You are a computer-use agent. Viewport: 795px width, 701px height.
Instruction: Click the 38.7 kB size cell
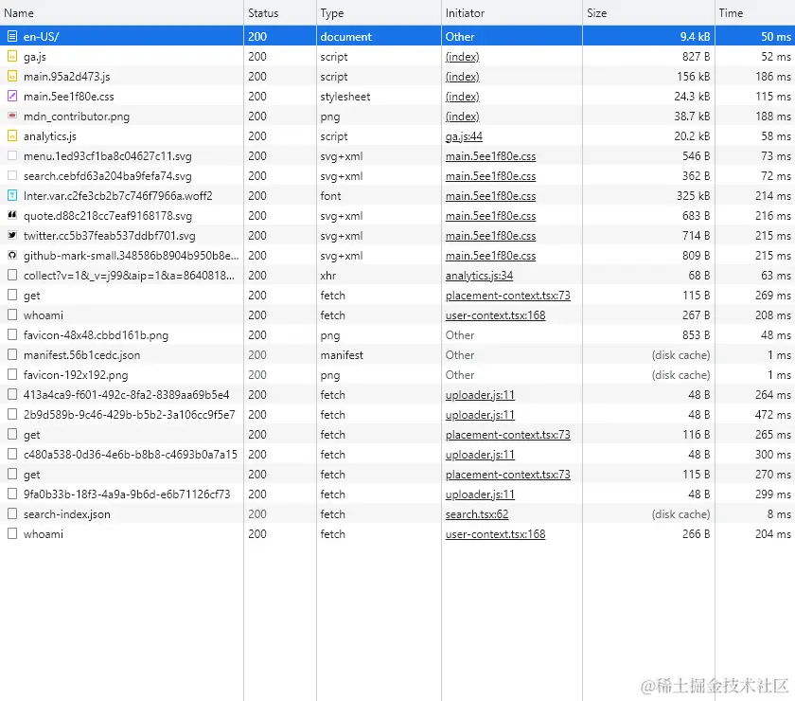(648, 117)
